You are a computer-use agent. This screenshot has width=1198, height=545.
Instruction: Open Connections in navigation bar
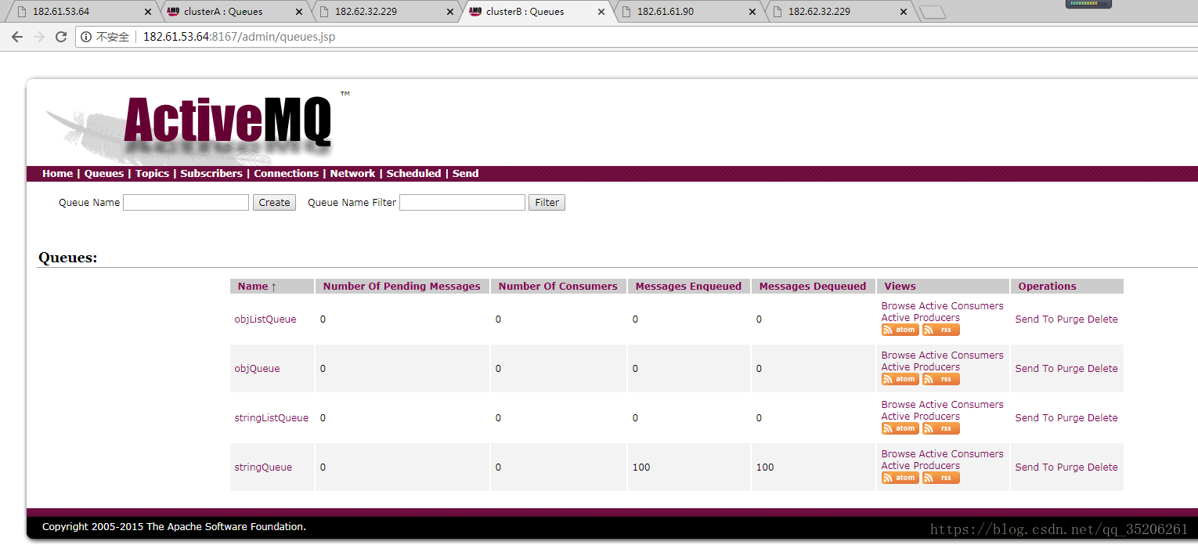[x=286, y=174]
